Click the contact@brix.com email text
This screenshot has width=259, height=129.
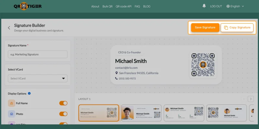pyautogui.click(x=126, y=68)
